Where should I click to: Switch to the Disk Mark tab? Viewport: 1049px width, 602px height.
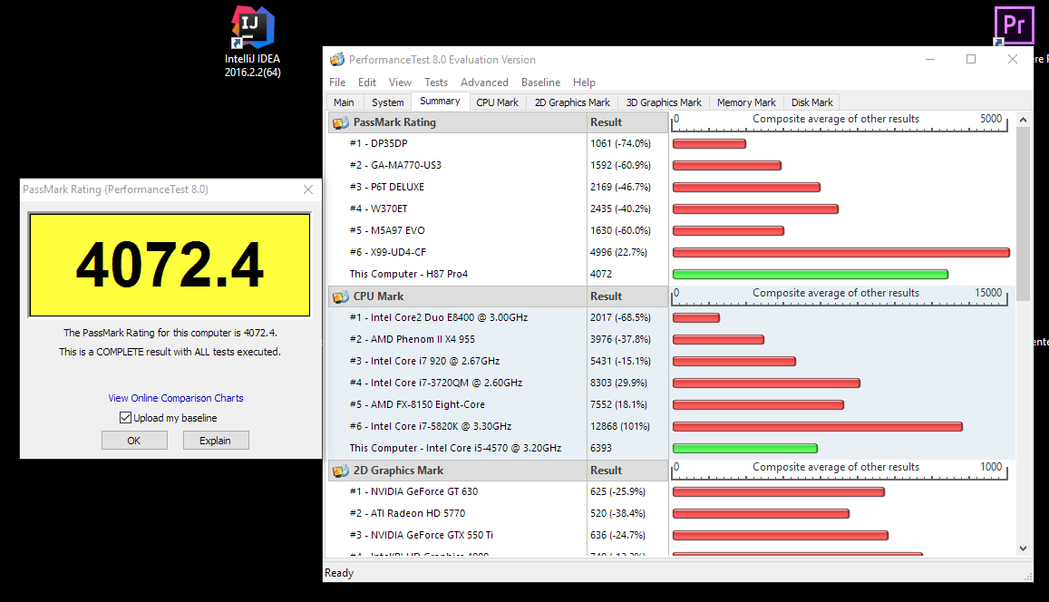[811, 102]
